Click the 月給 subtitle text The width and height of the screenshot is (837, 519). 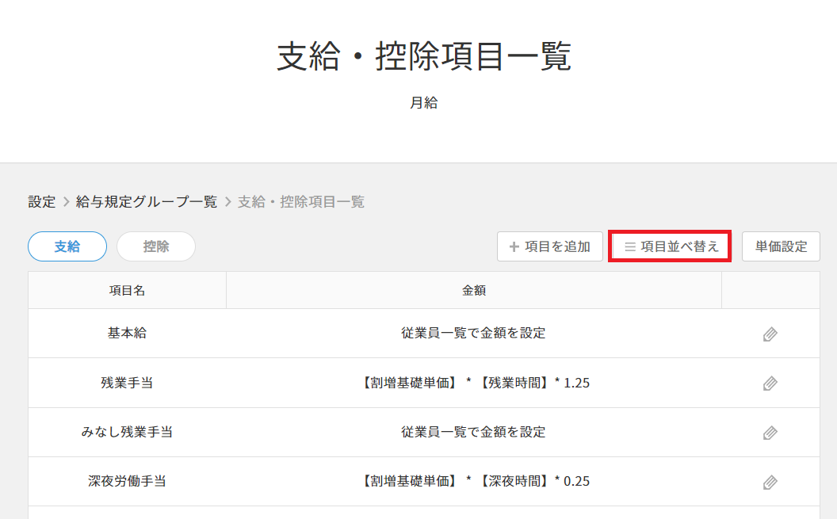point(424,102)
